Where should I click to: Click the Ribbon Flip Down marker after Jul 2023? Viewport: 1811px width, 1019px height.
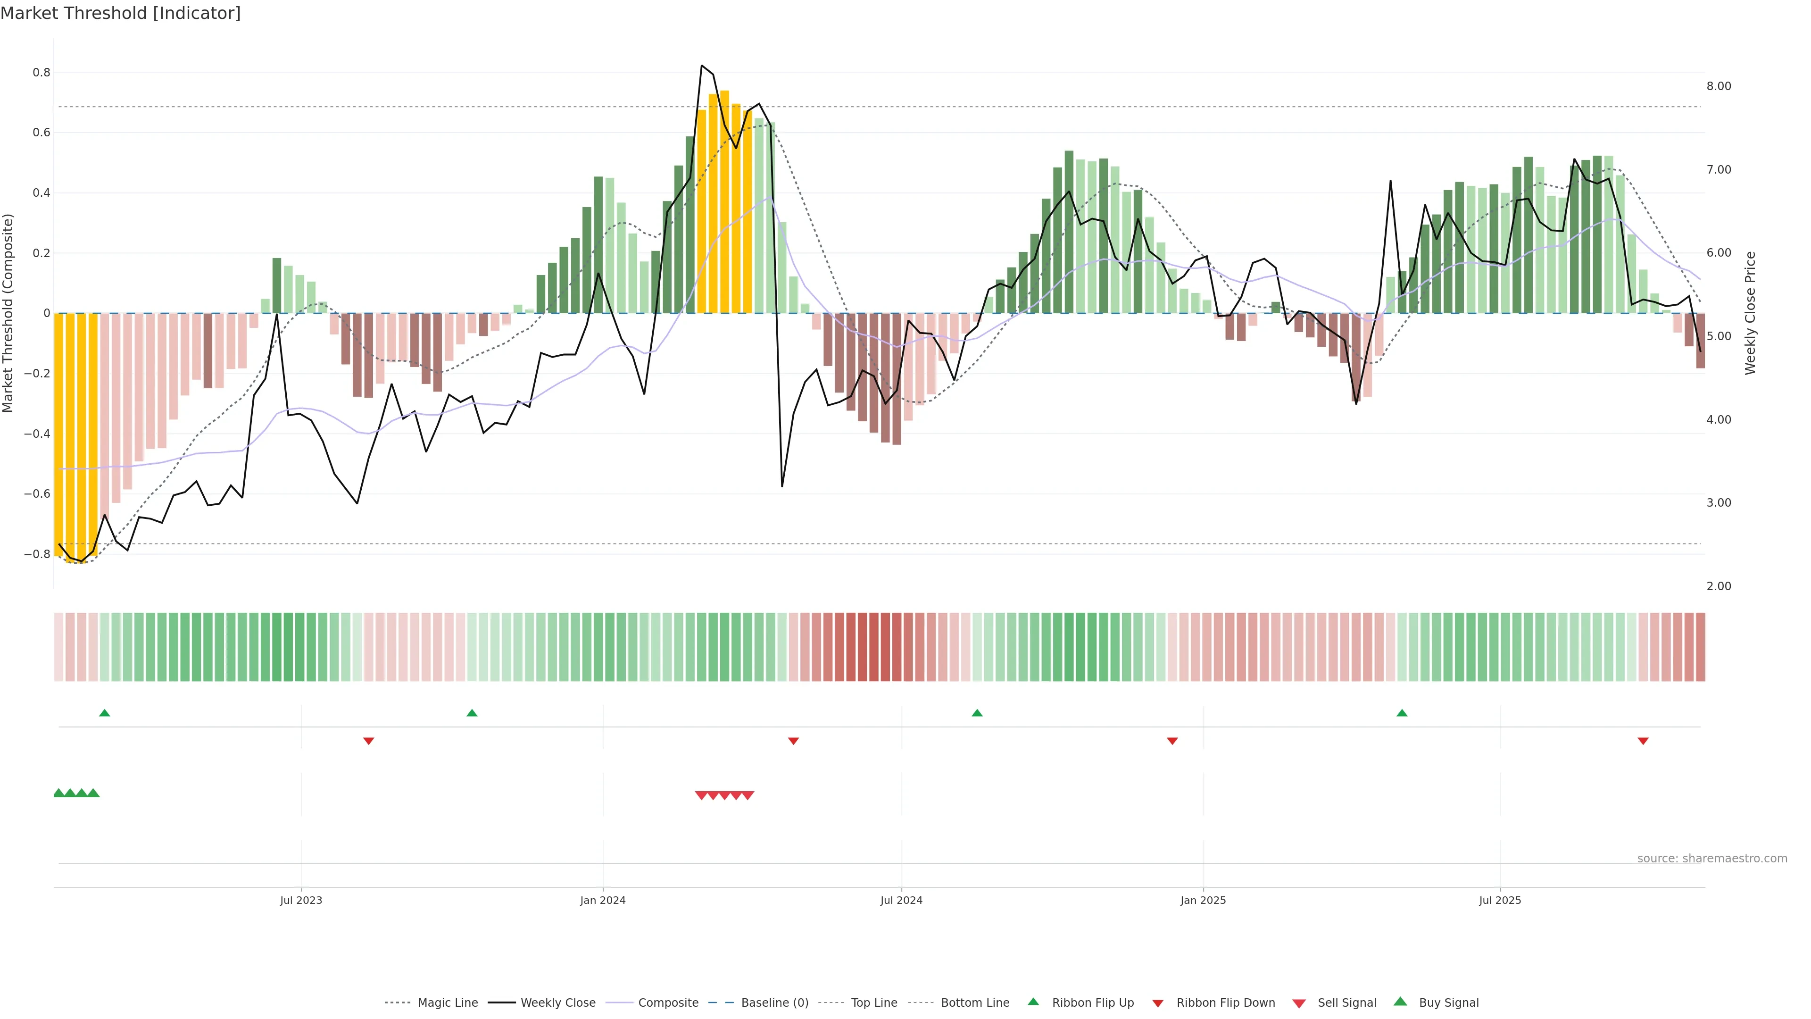pyautogui.click(x=368, y=741)
